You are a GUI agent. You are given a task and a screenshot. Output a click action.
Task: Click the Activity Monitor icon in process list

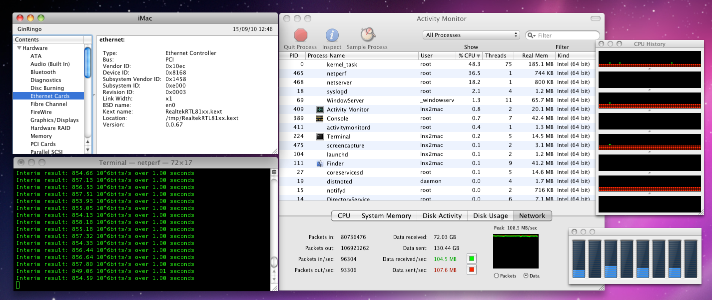[x=320, y=109]
